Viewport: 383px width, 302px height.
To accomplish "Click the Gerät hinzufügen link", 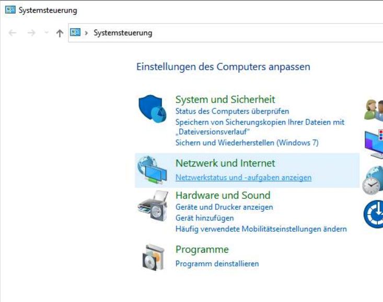I will point(204,218).
